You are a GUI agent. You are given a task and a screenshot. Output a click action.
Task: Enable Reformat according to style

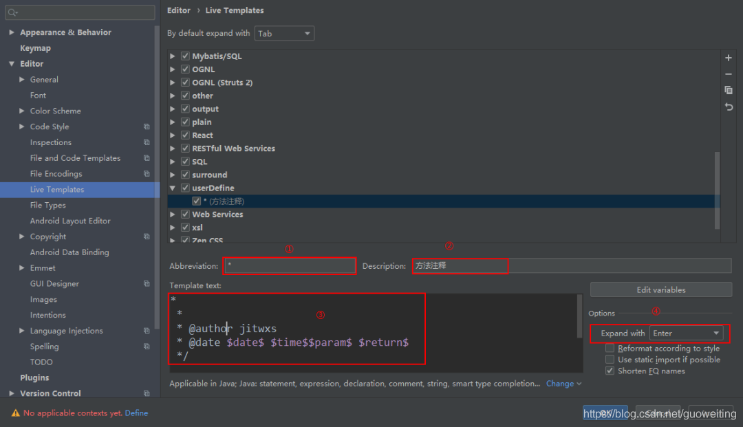610,349
